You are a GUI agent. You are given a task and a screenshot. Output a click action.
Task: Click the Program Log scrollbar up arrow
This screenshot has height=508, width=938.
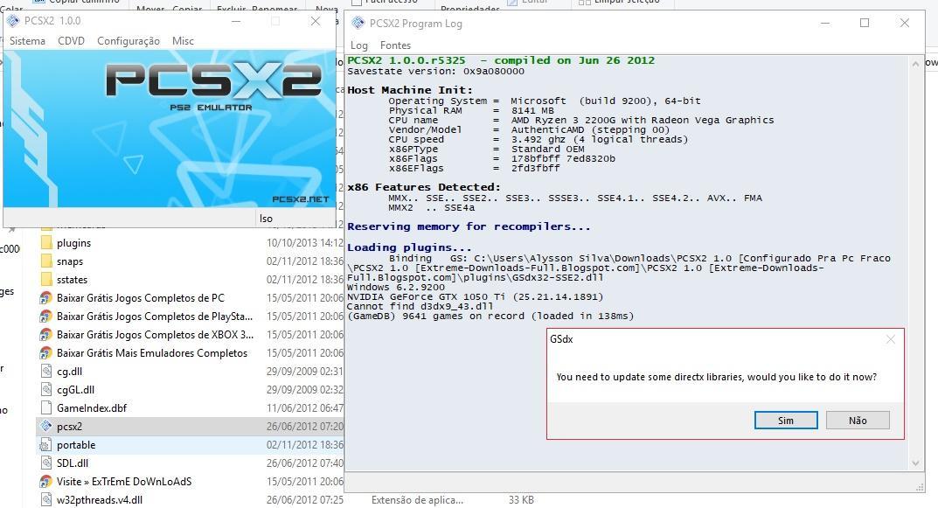coord(915,63)
